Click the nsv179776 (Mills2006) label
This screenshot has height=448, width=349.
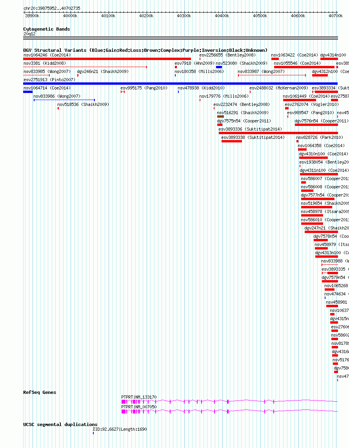[224, 96]
